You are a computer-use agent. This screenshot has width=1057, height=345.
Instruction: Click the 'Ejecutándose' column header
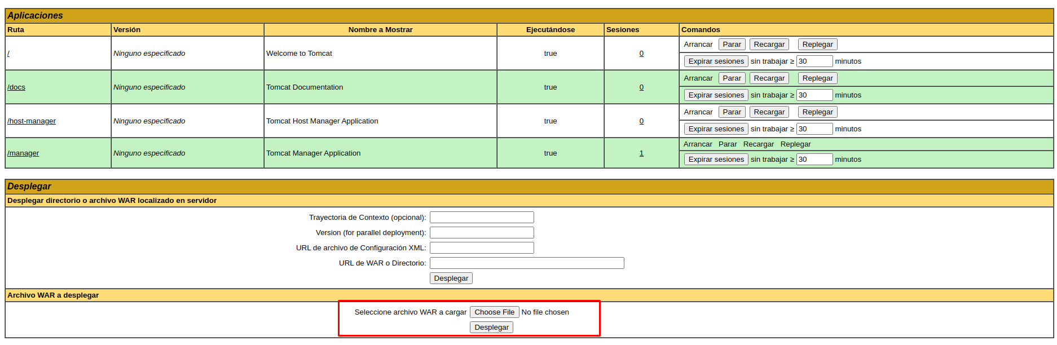(550, 30)
